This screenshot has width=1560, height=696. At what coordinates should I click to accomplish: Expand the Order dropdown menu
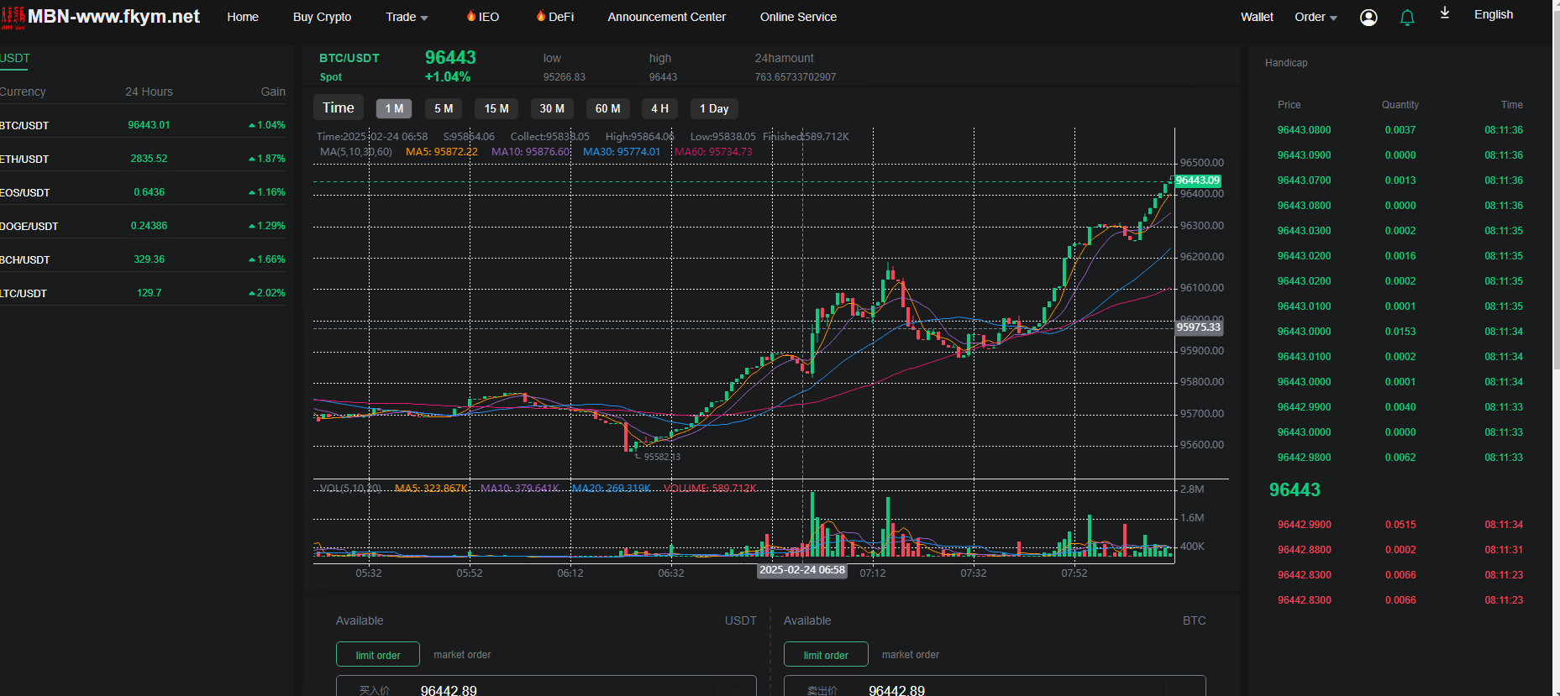(x=1316, y=17)
